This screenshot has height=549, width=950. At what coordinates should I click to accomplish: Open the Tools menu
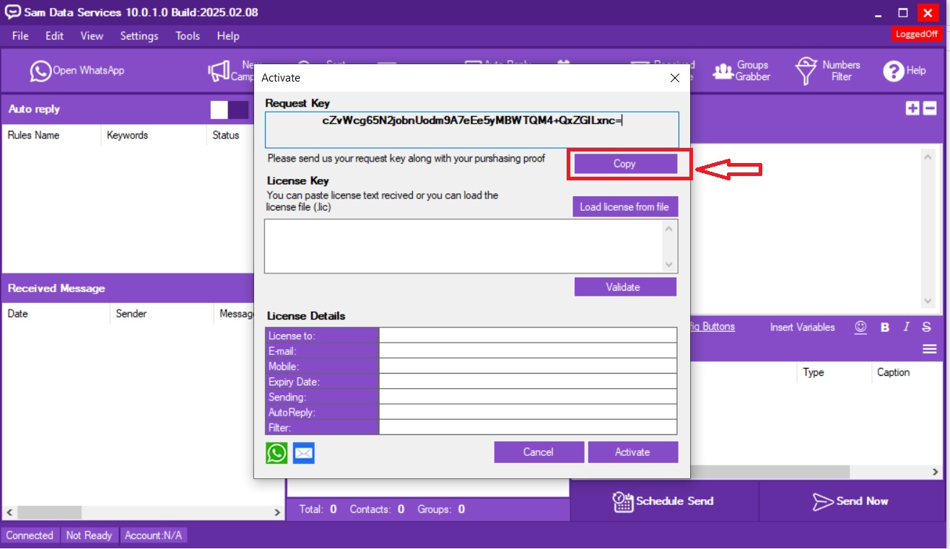click(188, 36)
